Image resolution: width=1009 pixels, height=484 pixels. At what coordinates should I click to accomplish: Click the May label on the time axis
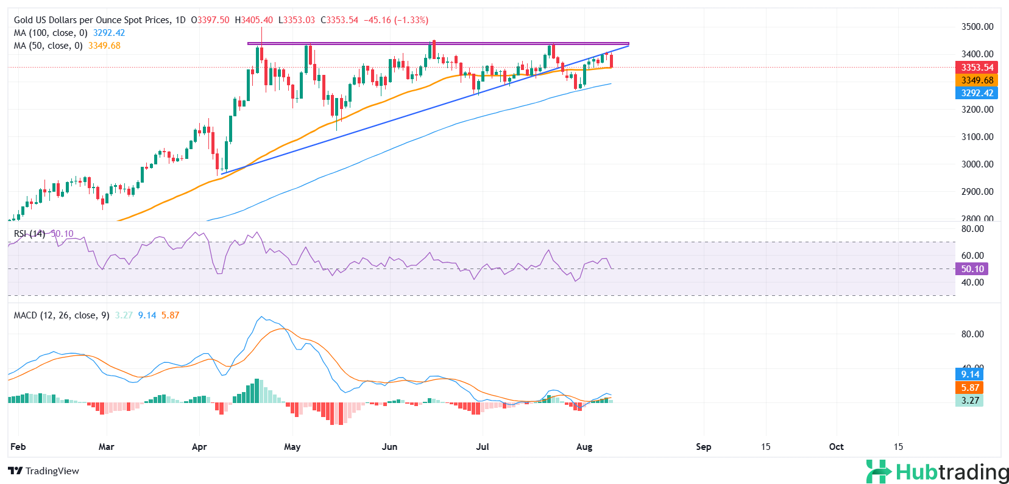coord(292,447)
